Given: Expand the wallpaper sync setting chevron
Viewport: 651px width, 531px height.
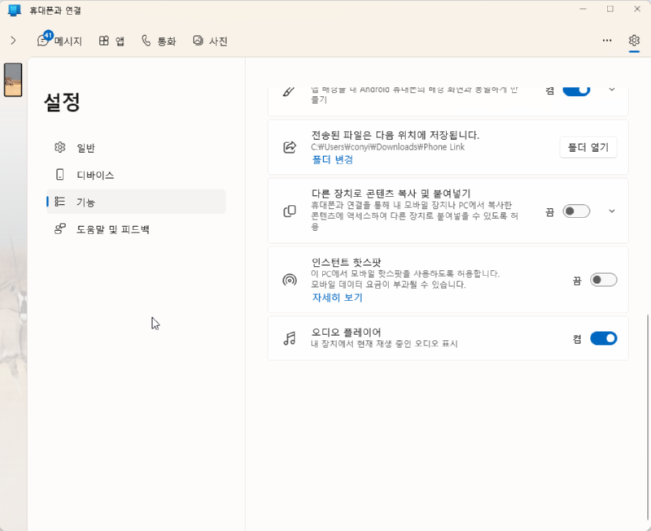Looking at the screenshot, I should [612, 89].
